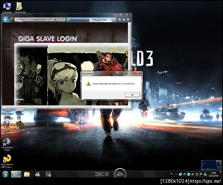Open a new blank tab
The width and height of the screenshot is (223, 185).
pos(114,20)
